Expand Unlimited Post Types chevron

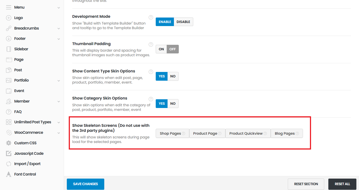tap(59, 122)
